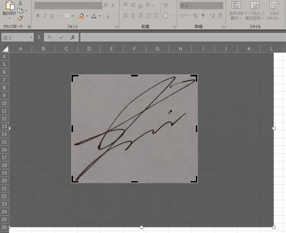
Task: Select column H header
Action: coord(180,49)
